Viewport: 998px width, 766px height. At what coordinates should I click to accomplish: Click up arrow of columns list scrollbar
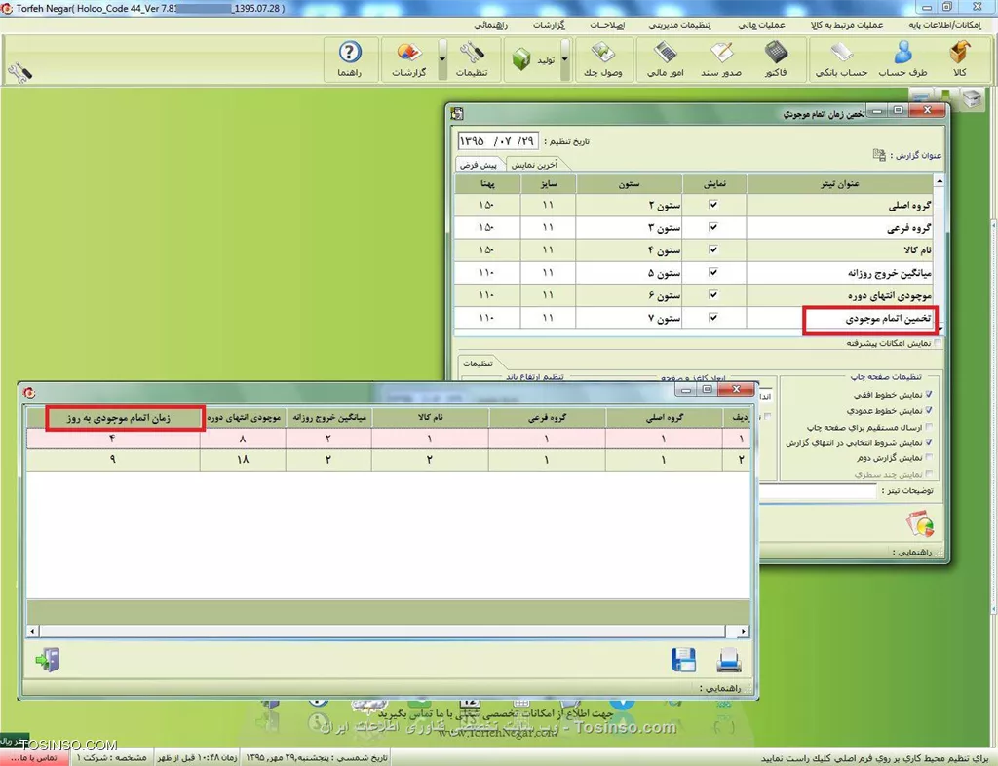coord(940,181)
